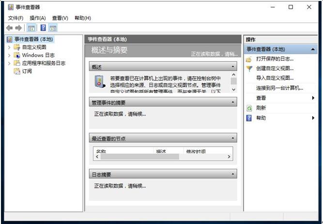Click 导入自定义视图... action
323x224 pixels.
(x=275, y=78)
